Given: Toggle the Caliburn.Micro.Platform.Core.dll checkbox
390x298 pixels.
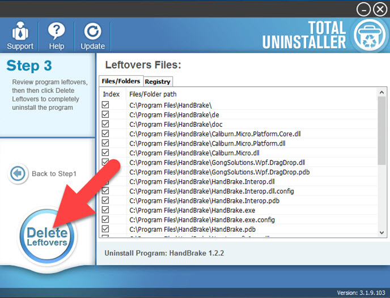Looking at the screenshot, I should tap(105, 134).
